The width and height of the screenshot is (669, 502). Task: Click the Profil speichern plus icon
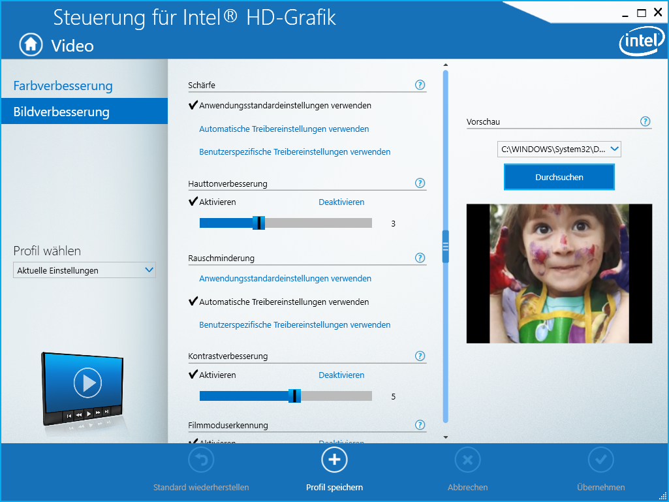point(334,460)
